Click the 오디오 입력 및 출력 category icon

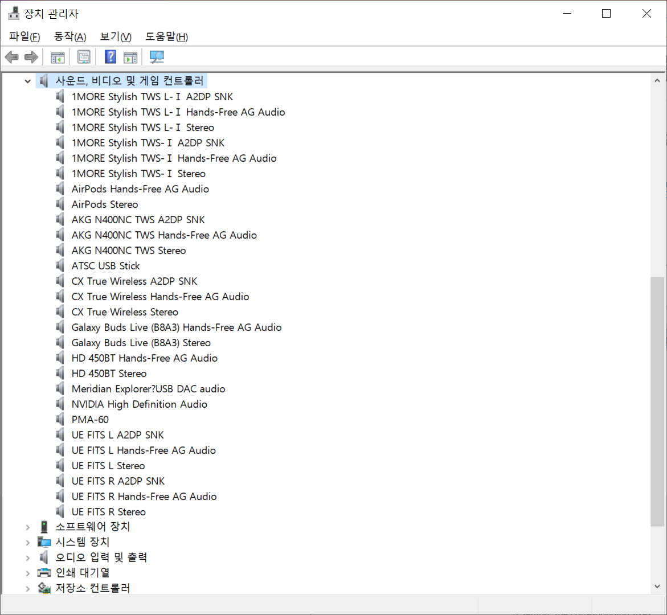click(x=43, y=557)
